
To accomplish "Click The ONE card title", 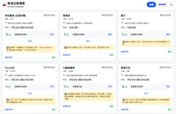I will tap(10, 68).
